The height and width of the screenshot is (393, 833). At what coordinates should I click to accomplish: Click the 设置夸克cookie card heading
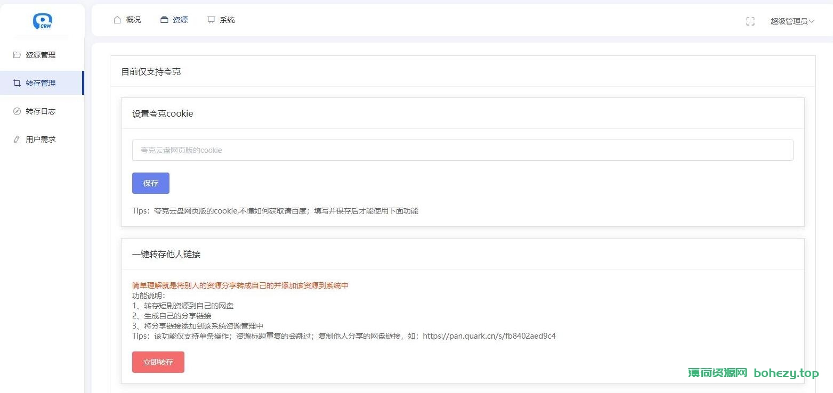[x=163, y=113]
